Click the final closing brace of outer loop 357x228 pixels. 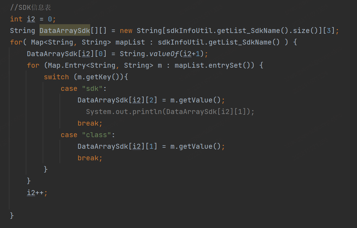coord(12,215)
